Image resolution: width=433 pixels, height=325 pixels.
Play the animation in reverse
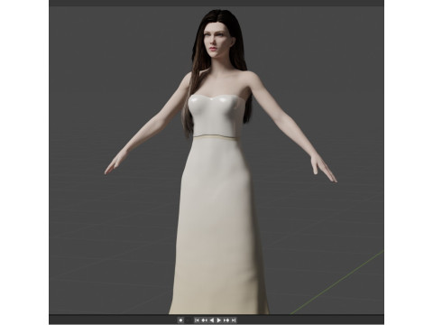tap(212, 320)
